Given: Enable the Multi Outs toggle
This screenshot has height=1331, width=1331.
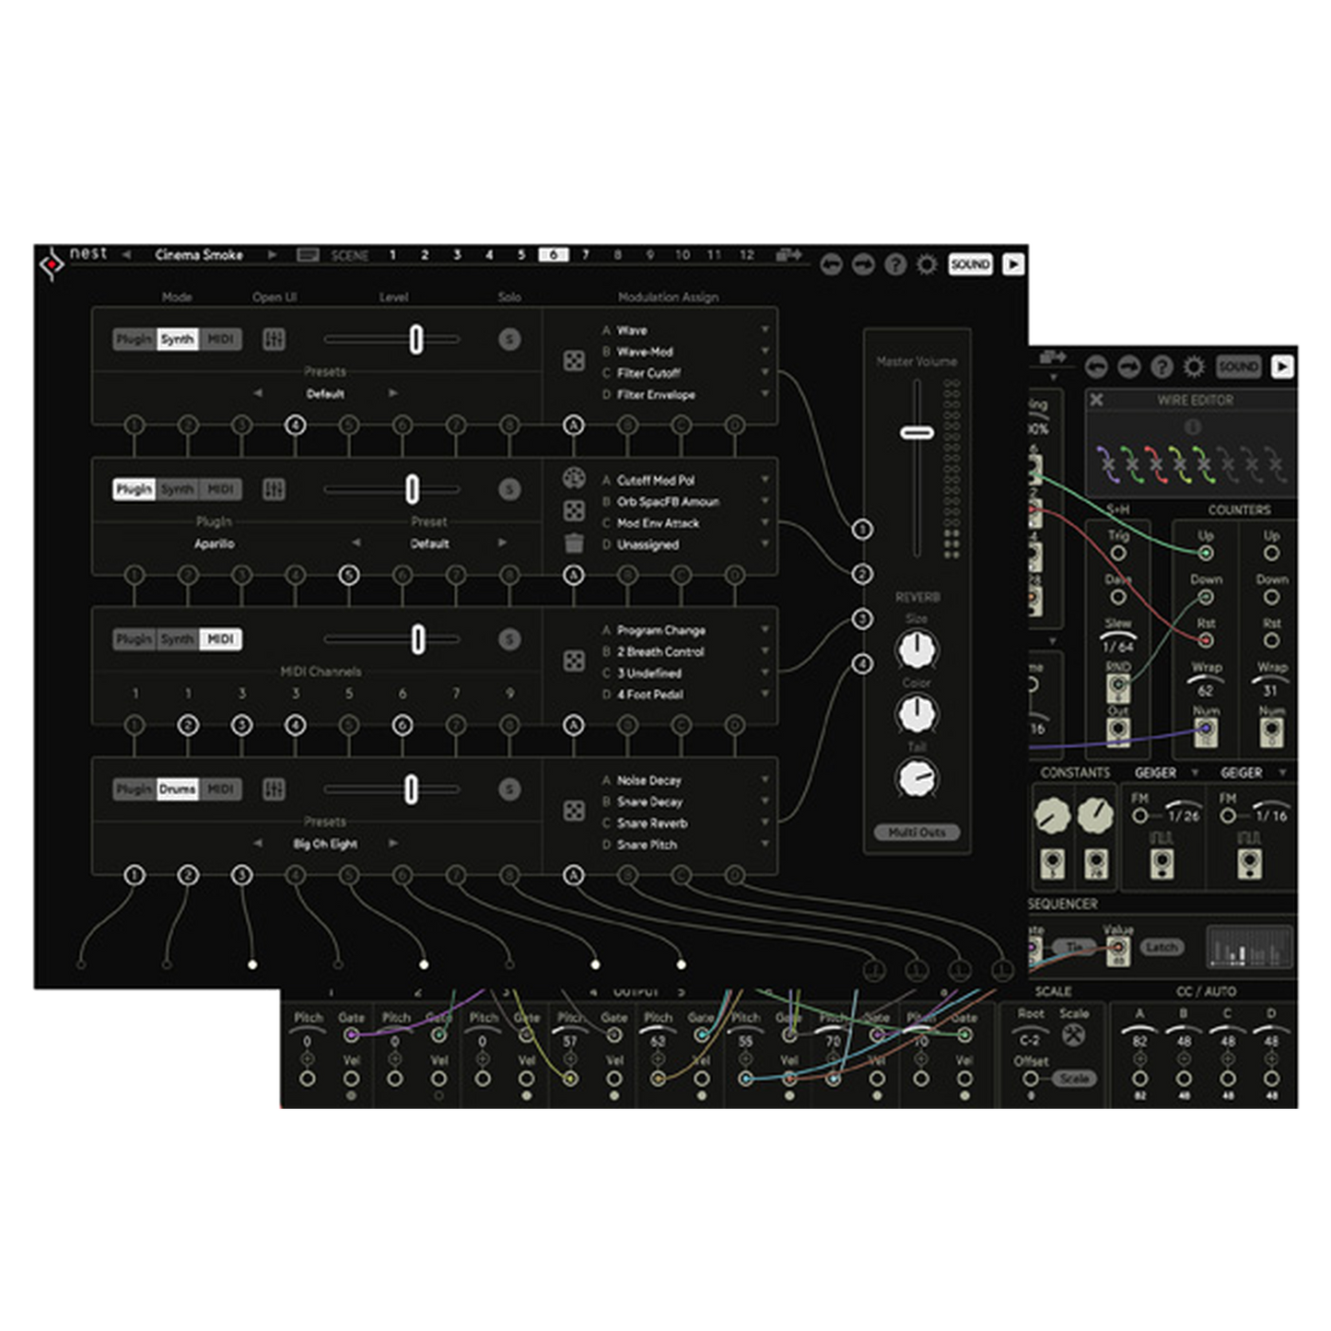Looking at the screenshot, I should click(916, 832).
